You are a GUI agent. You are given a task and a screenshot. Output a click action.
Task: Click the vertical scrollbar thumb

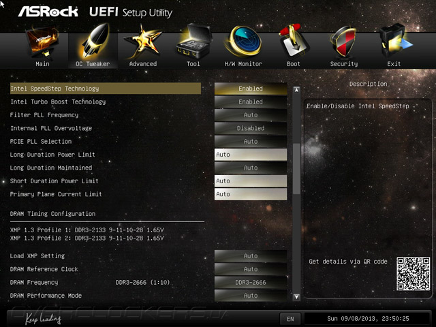click(297, 169)
